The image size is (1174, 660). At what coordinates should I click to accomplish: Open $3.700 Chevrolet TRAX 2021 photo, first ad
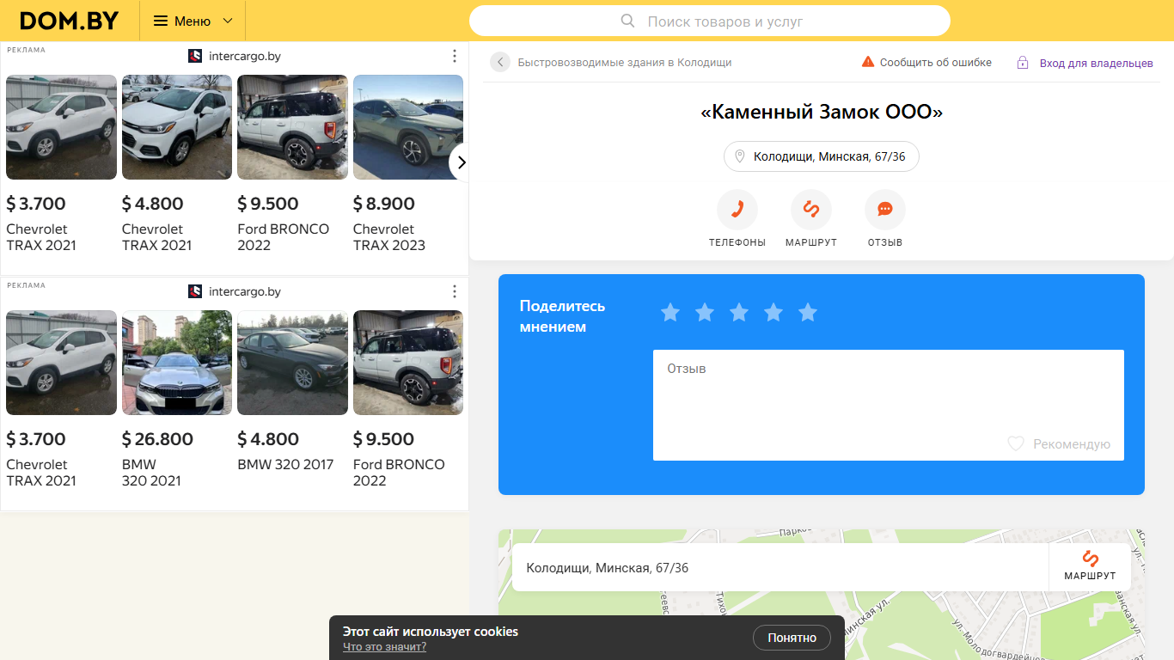tap(61, 127)
